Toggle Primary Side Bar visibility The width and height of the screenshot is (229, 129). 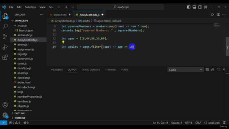pyautogui.click(x=189, y=7)
